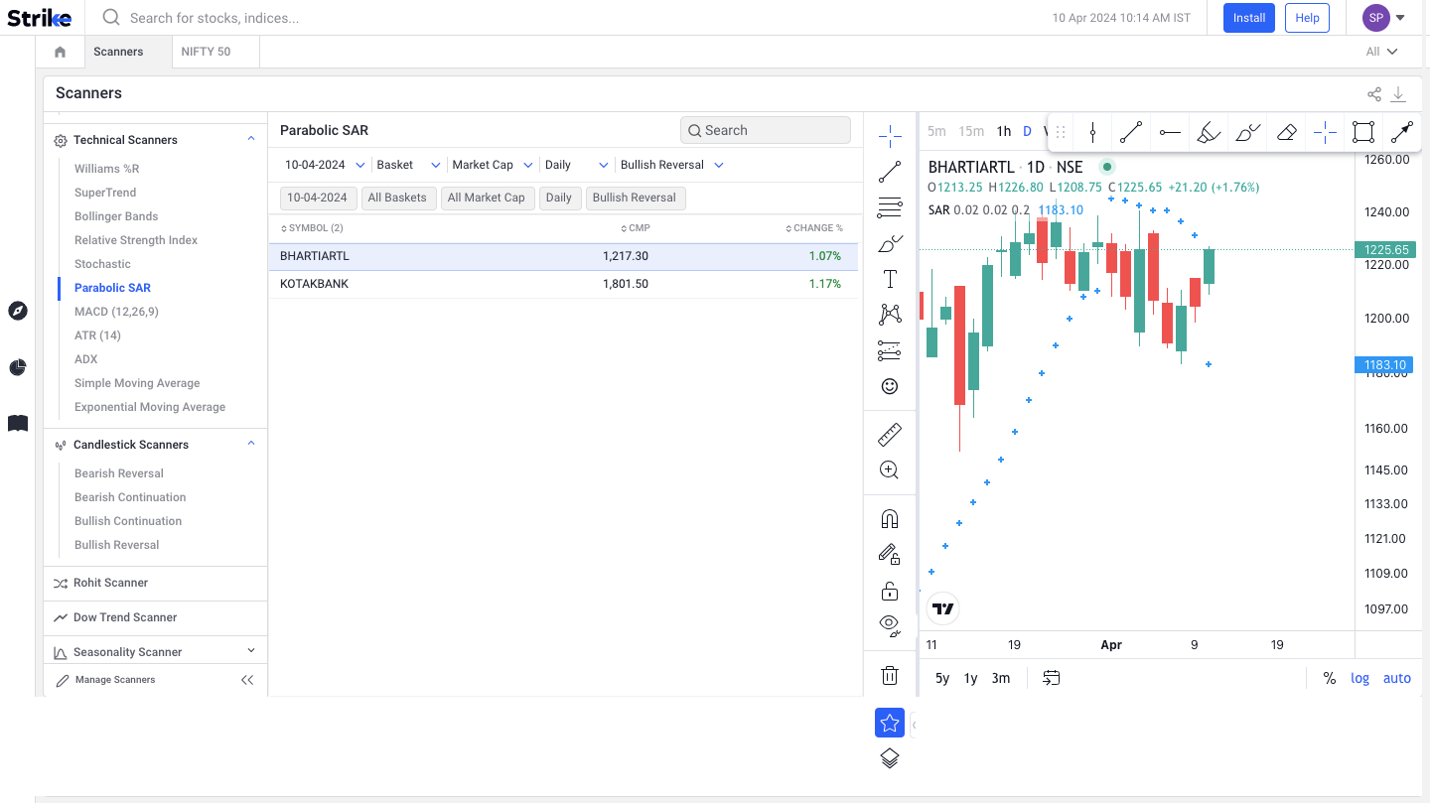Expand the Seasonality Scanner section
Image resolution: width=1430 pixels, height=803 pixels.
tap(251, 651)
